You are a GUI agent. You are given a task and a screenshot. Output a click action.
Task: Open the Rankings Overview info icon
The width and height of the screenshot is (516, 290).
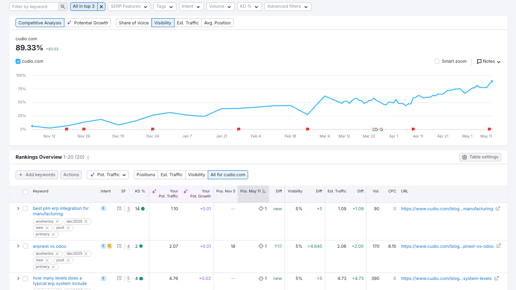88,157
